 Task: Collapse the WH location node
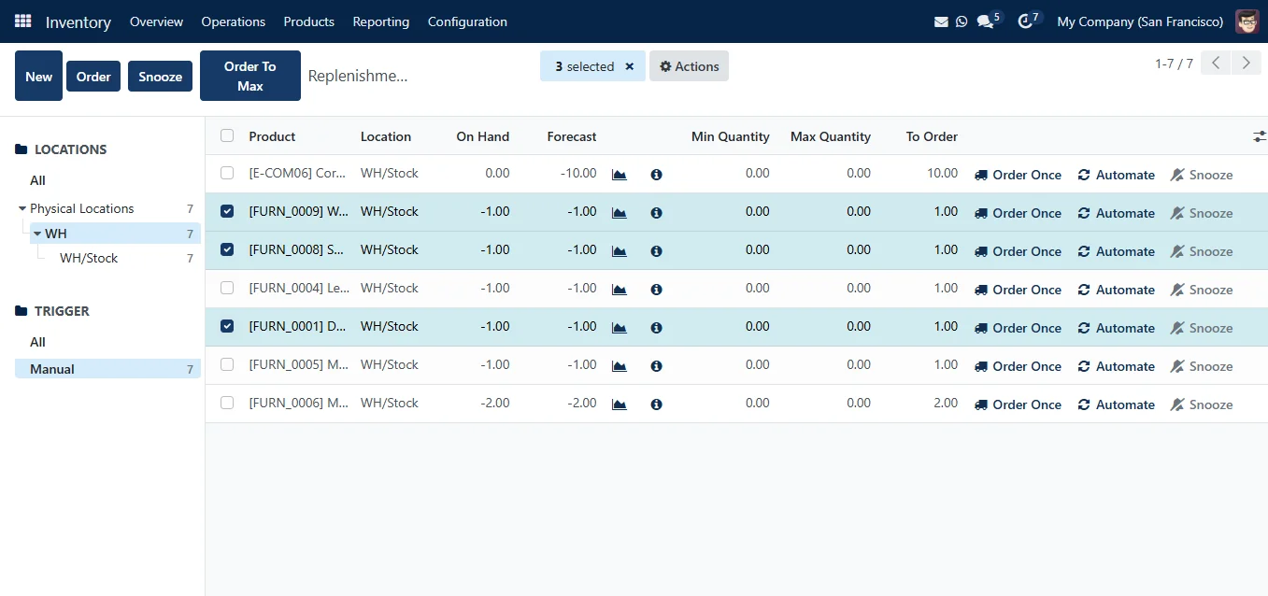coord(37,234)
